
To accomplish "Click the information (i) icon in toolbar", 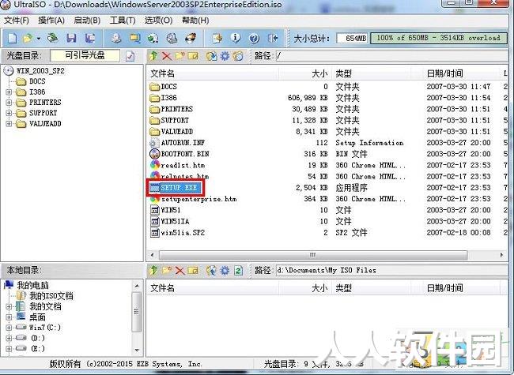I will click(x=236, y=38).
